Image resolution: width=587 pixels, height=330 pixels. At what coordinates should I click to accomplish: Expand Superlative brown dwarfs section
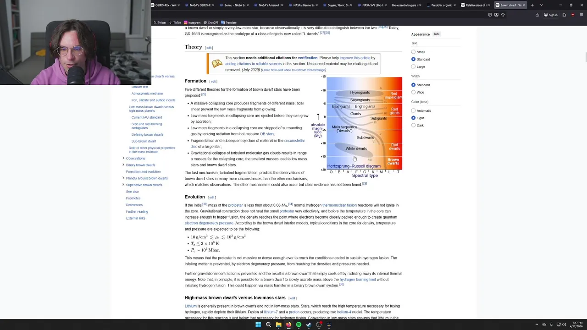(123, 185)
